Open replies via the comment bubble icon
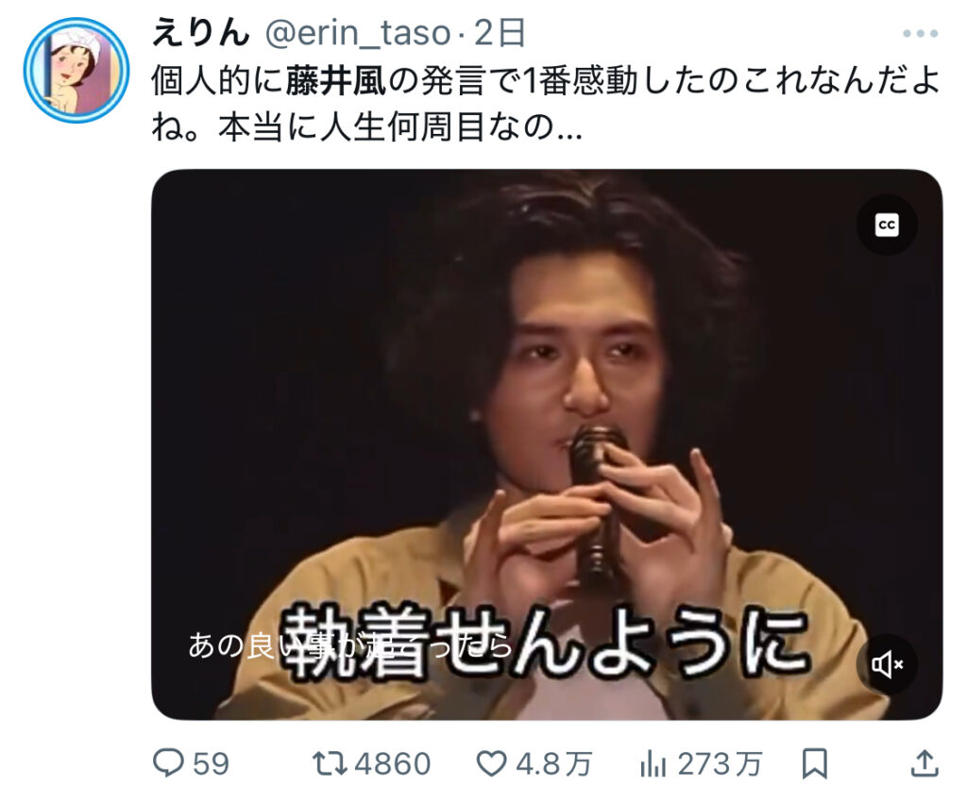This screenshot has height=801, width=967. [x=168, y=763]
